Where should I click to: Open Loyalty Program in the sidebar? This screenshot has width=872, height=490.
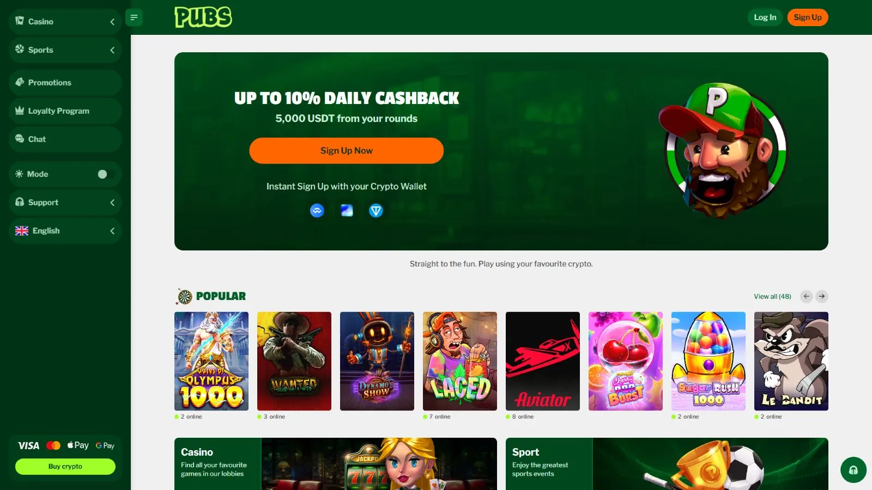(x=65, y=111)
